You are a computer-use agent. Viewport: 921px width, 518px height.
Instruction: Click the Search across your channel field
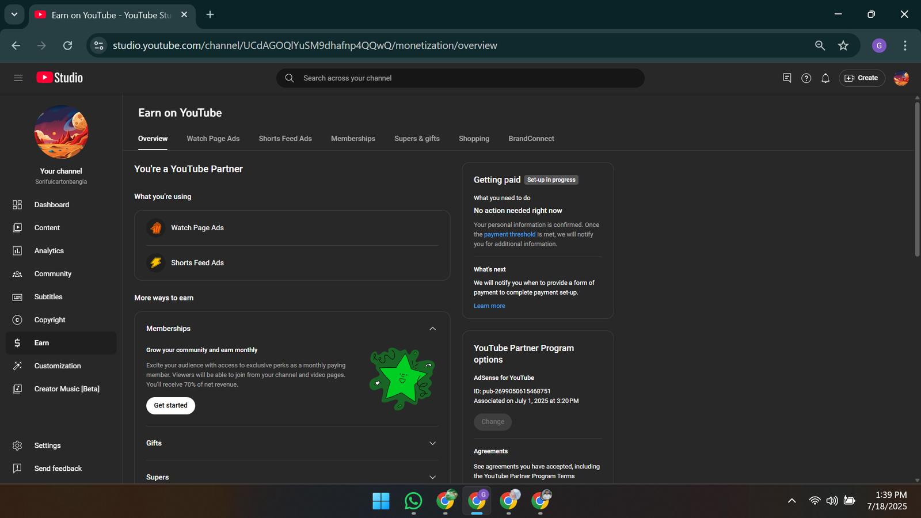[x=461, y=78]
